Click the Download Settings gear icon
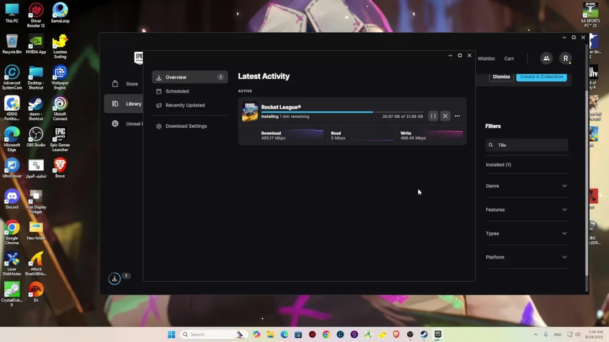This screenshot has width=609, height=342. pos(159,126)
